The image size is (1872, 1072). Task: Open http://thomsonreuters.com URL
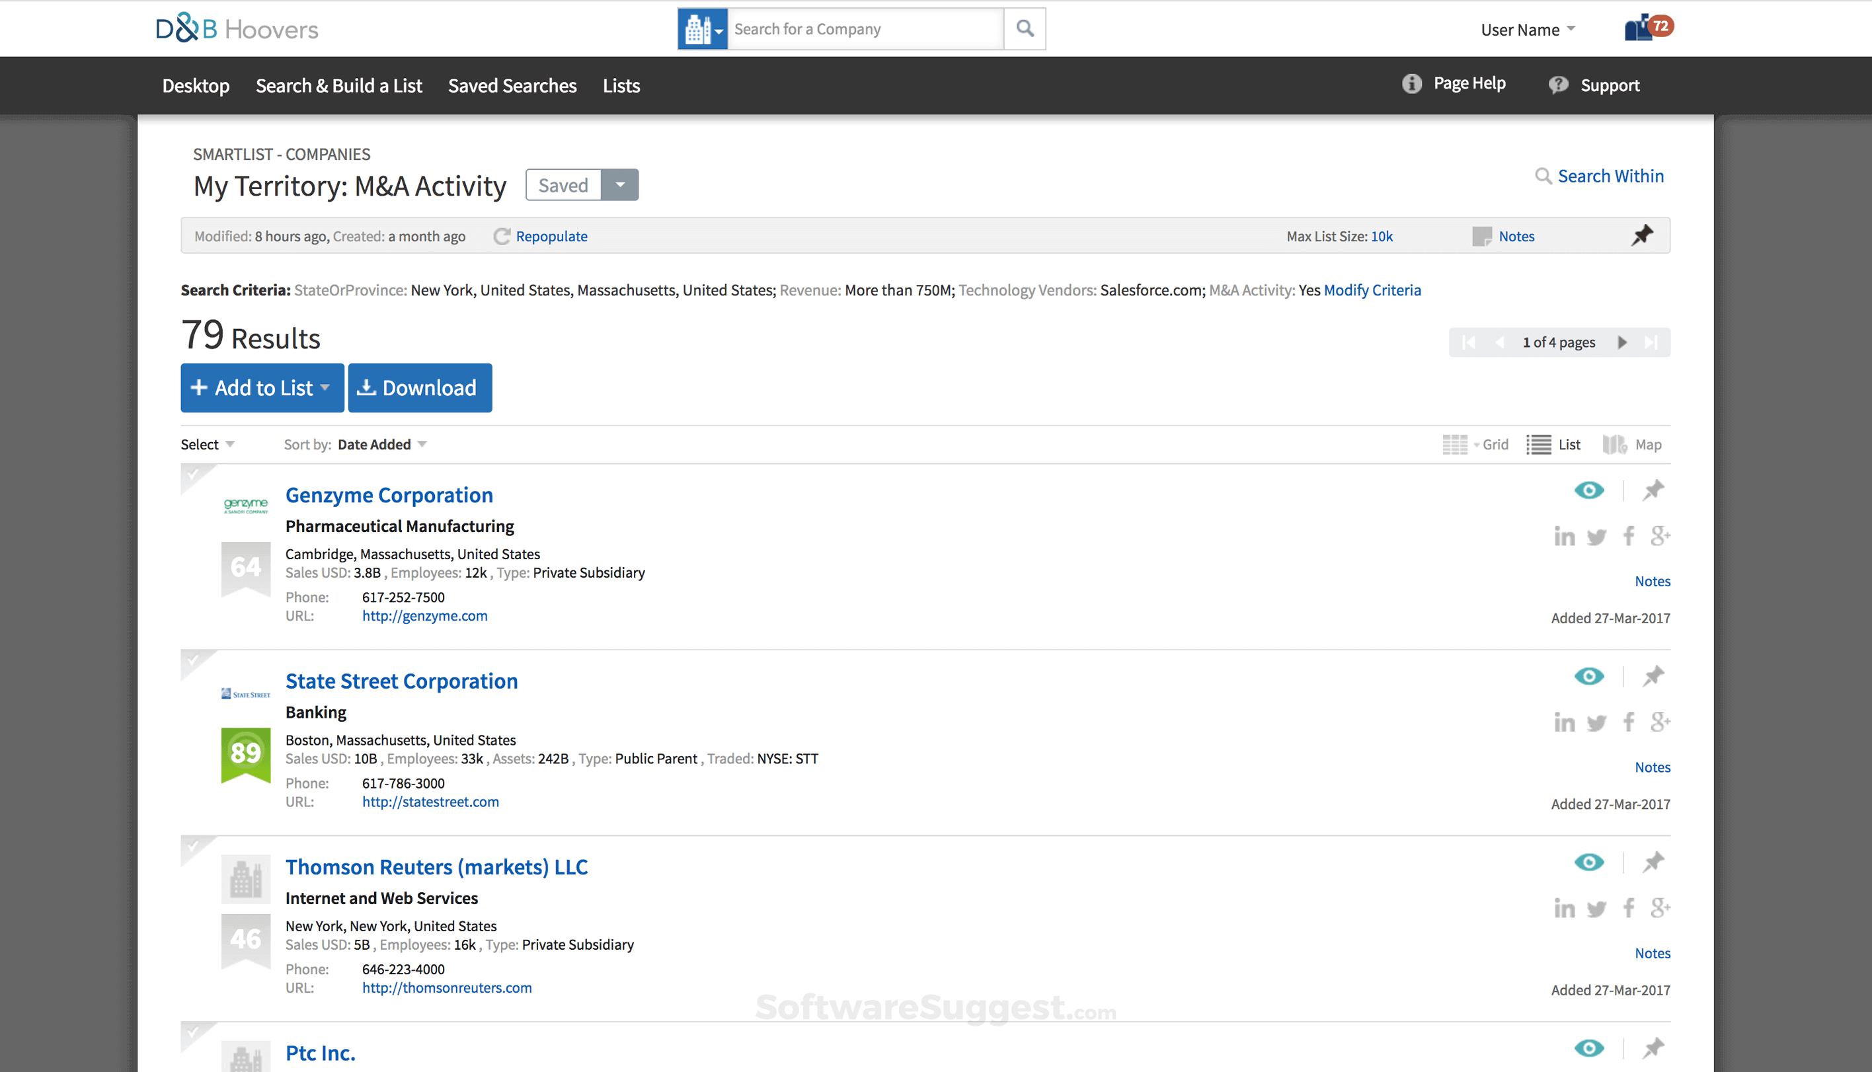coord(447,987)
